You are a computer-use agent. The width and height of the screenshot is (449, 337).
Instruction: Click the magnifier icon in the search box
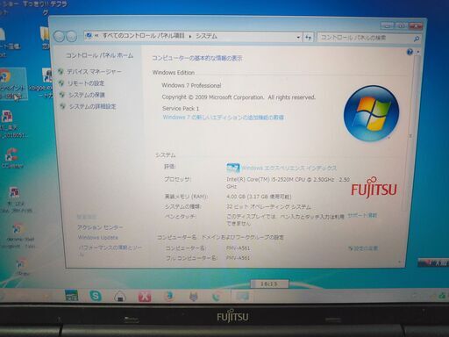(x=417, y=39)
